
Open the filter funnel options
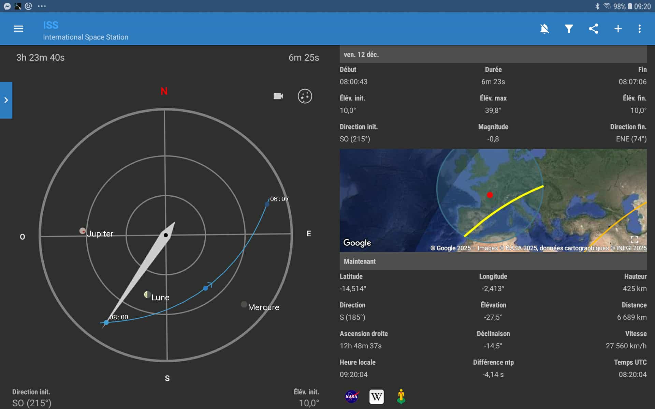[x=569, y=29]
